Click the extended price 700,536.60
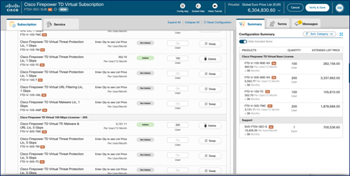Image resolution: width=350 pixels, height=176 pixels. pyautogui.click(x=332, y=127)
